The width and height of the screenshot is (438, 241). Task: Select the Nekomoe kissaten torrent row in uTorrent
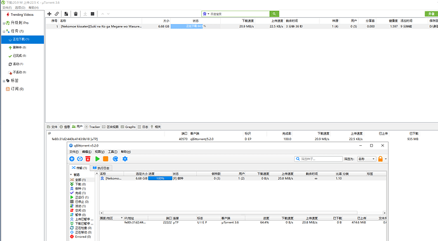(242, 27)
